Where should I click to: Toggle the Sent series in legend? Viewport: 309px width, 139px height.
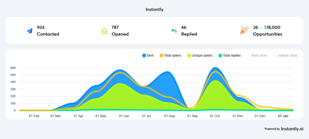coord(148,55)
